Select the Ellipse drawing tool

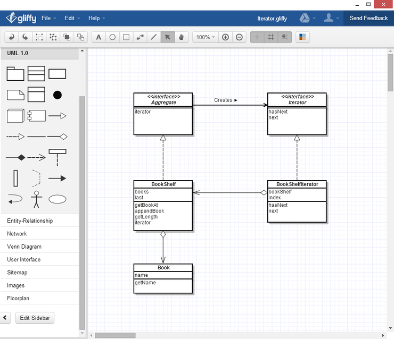112,37
